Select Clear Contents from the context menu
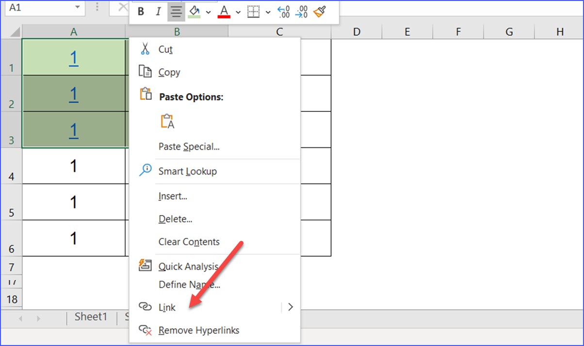This screenshot has height=346, width=584. point(189,241)
